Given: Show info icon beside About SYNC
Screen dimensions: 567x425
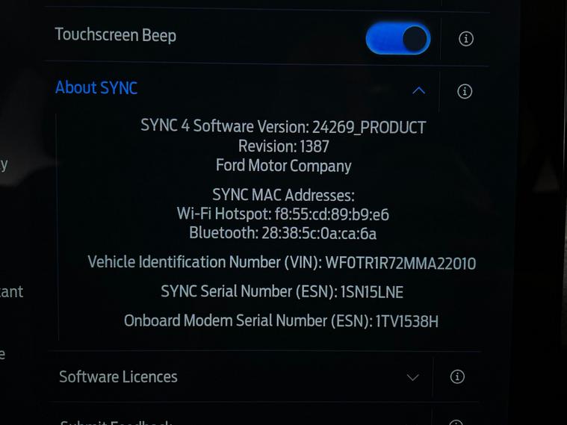Looking at the screenshot, I should [465, 91].
